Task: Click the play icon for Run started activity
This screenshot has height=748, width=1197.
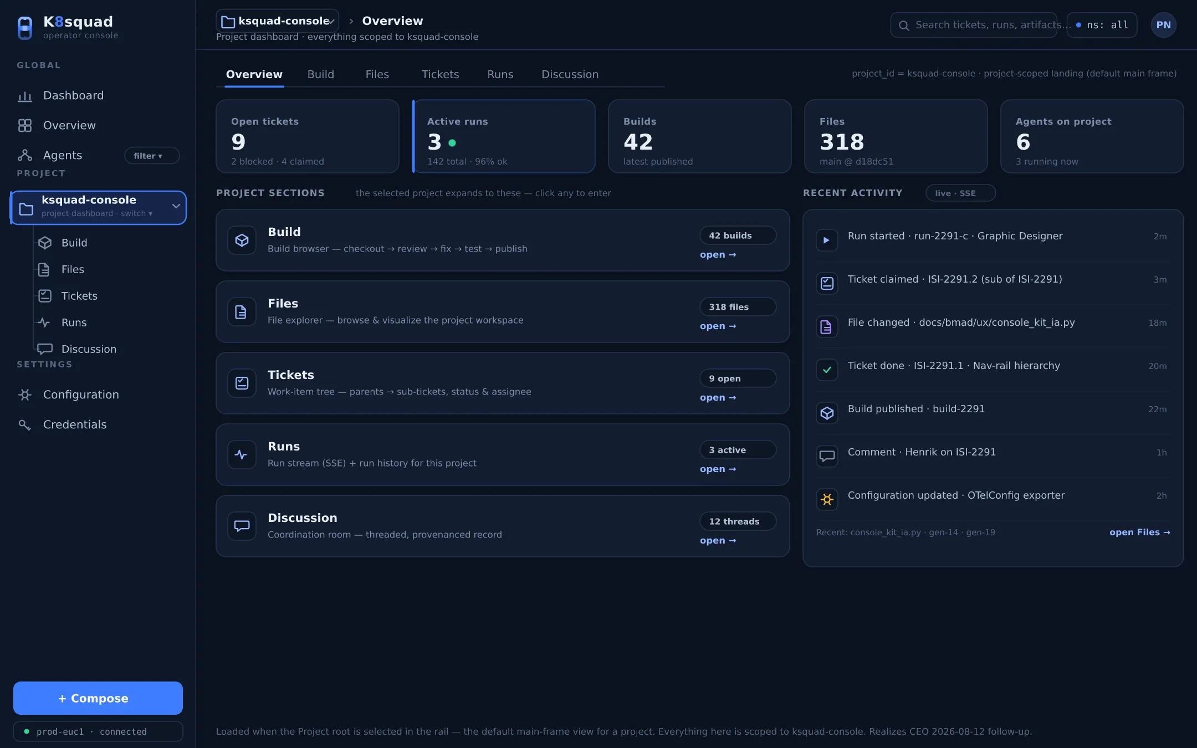Action: tap(827, 240)
